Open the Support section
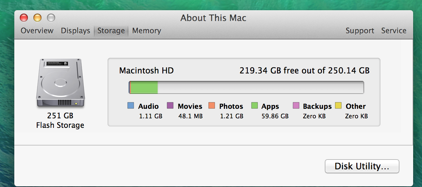The image size is (422, 187). [x=360, y=31]
